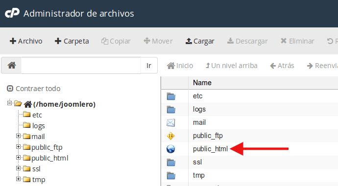
Task: Select the etc row in file list
Action: coord(249,96)
